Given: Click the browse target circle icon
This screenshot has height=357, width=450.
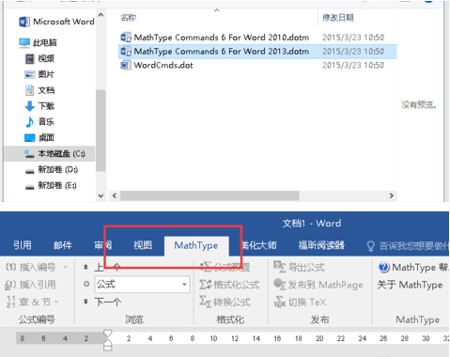Looking at the screenshot, I should pyautogui.click(x=86, y=284).
